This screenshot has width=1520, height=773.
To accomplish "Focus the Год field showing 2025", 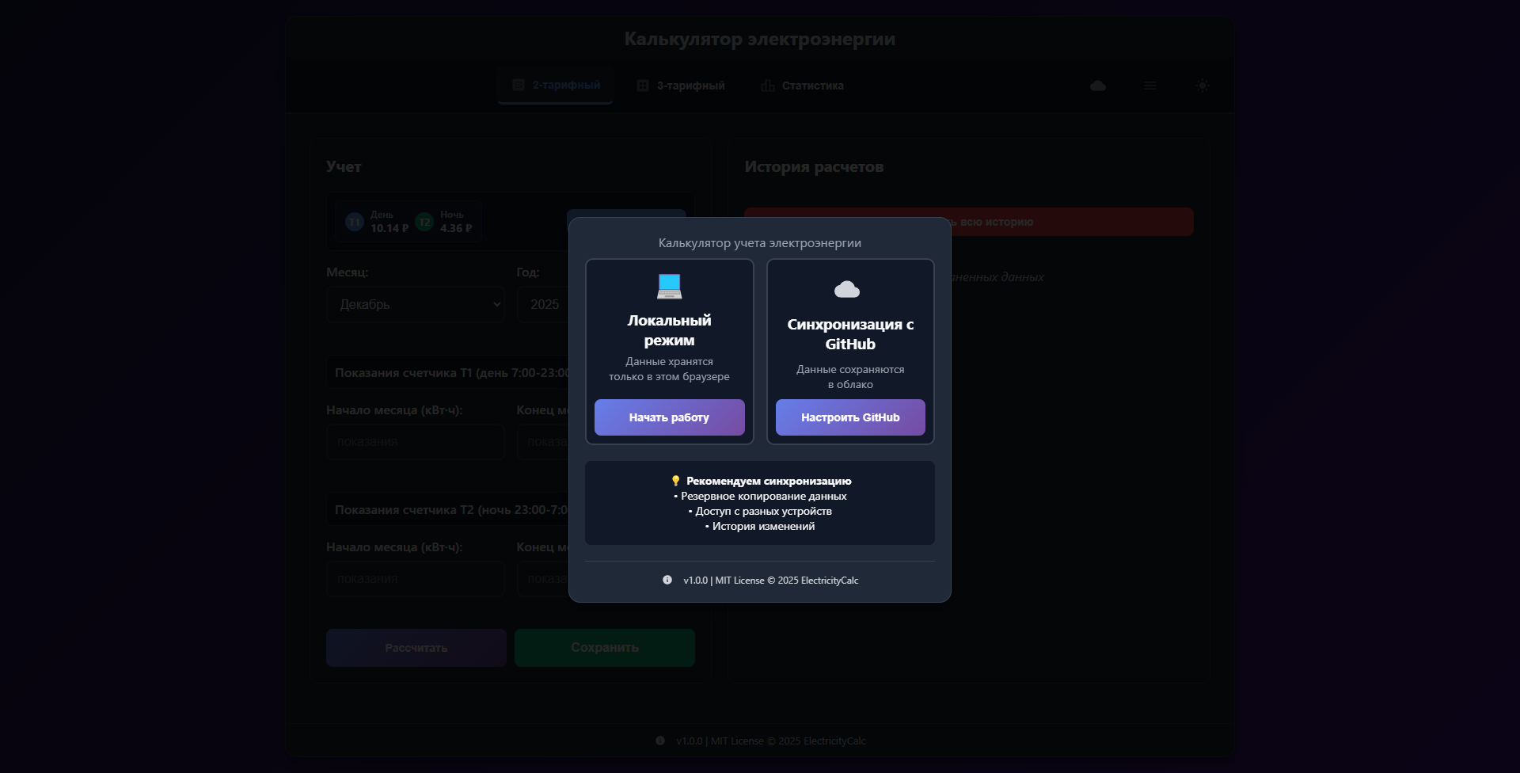I will (543, 304).
